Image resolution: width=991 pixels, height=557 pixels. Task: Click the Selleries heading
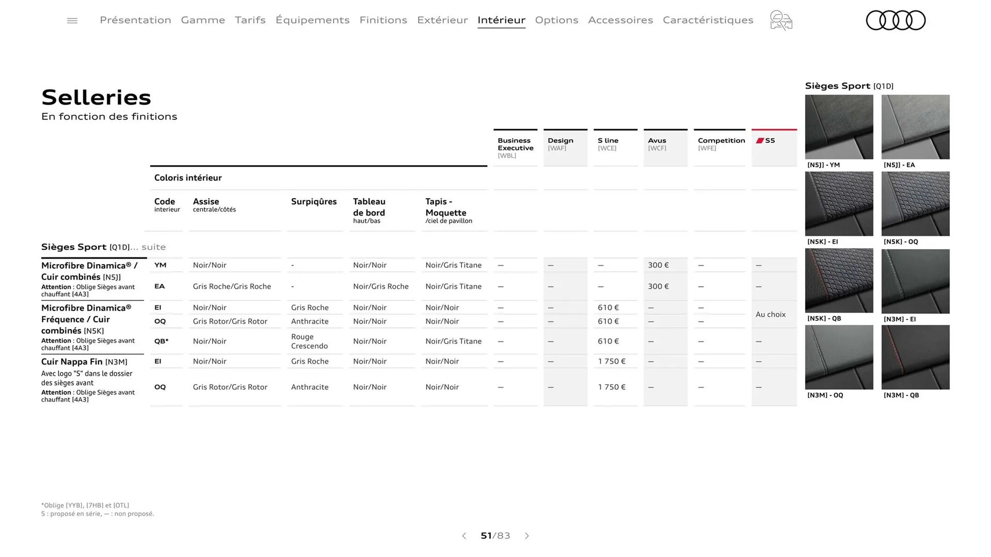96,97
